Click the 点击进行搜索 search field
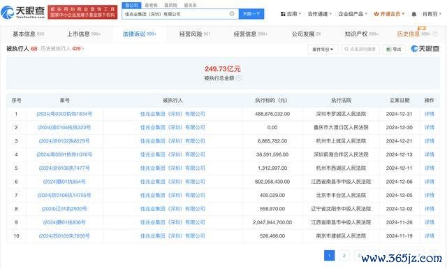The width and height of the screenshot is (447, 269). (x=360, y=50)
